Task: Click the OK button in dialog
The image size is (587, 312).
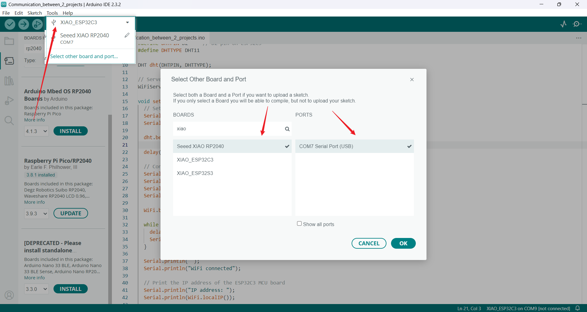Action: (x=403, y=243)
